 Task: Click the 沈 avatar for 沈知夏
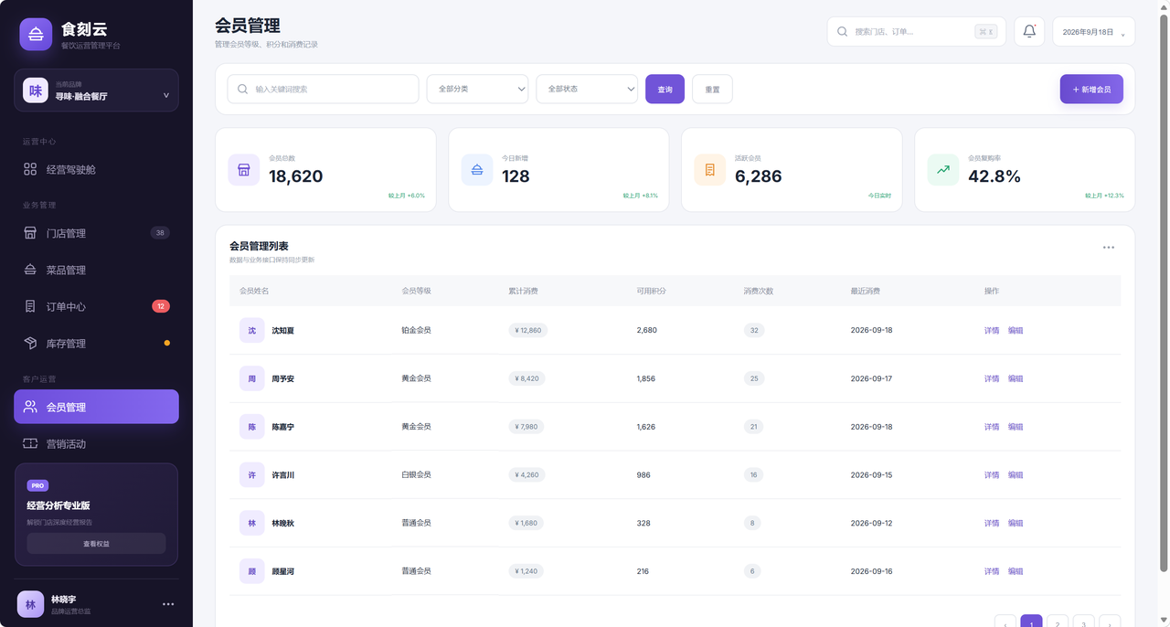(x=252, y=330)
